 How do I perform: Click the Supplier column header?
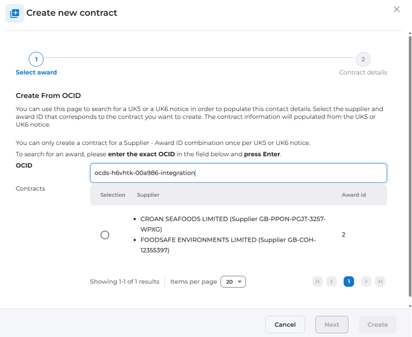tap(148, 195)
